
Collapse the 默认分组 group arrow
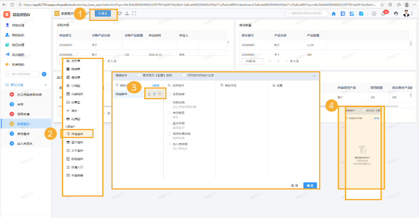coord(46,85)
